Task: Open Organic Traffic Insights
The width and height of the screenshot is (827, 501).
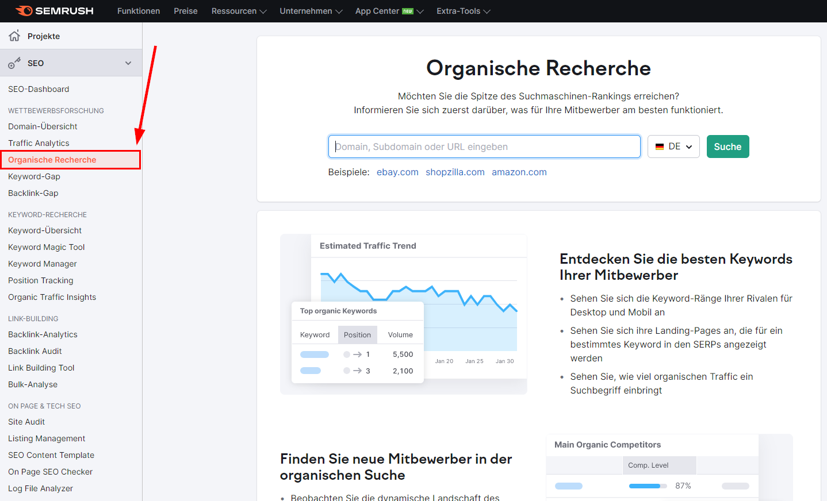Action: click(x=52, y=297)
